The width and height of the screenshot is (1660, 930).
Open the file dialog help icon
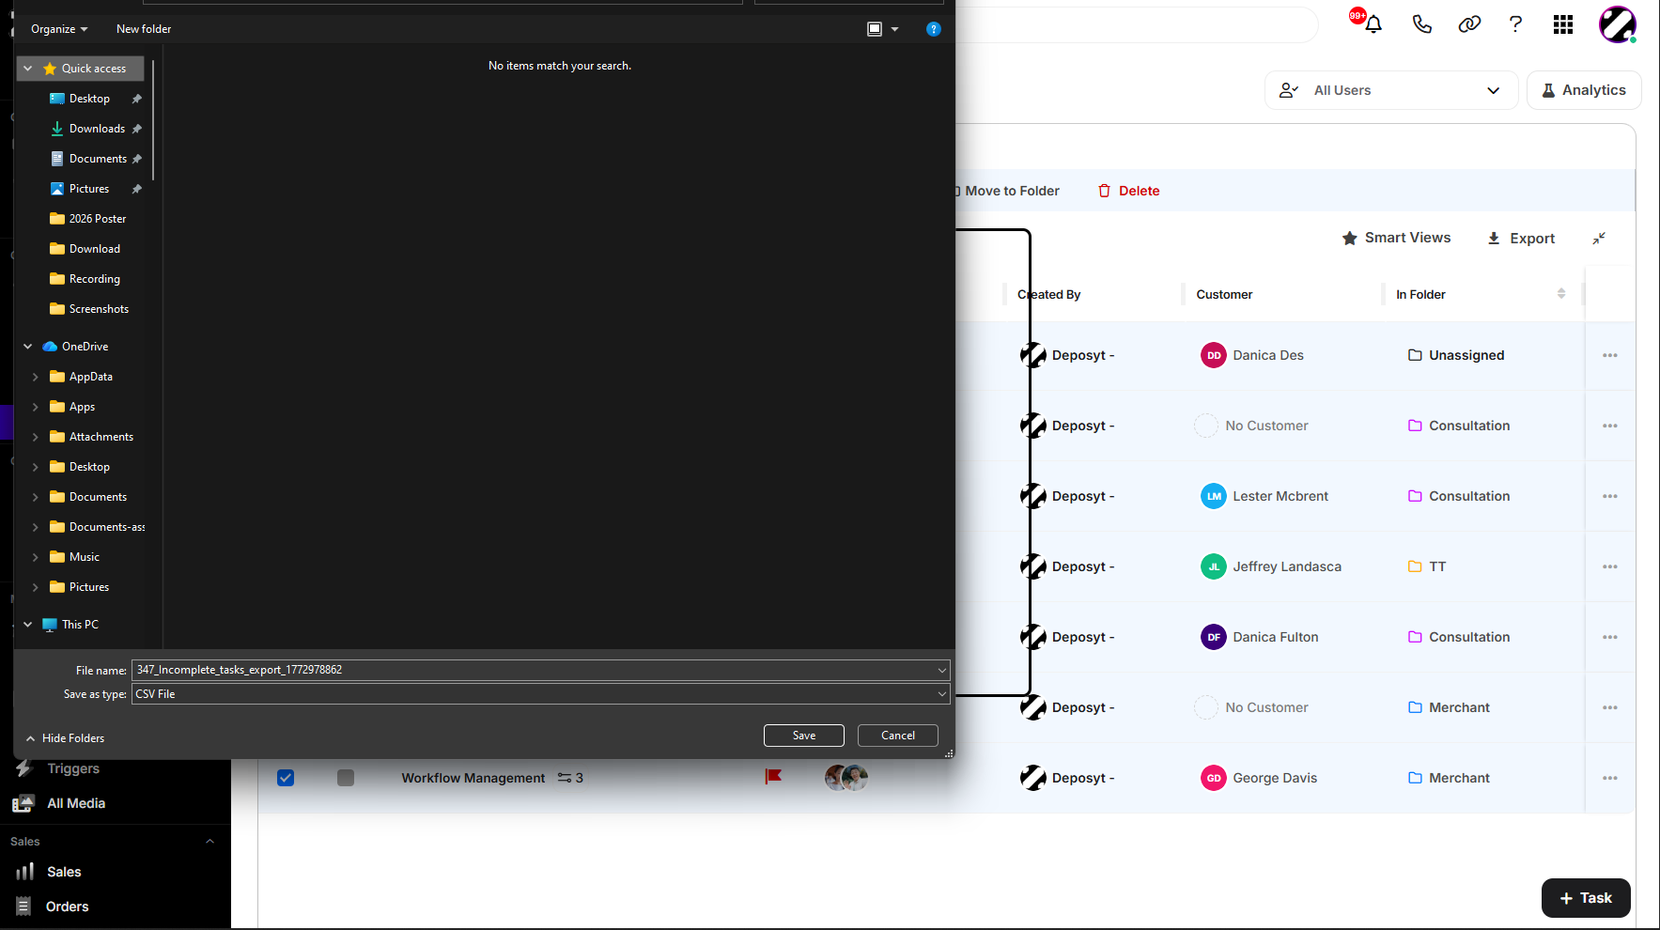[933, 29]
